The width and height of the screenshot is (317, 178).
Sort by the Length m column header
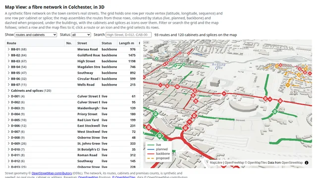coord(127,43)
